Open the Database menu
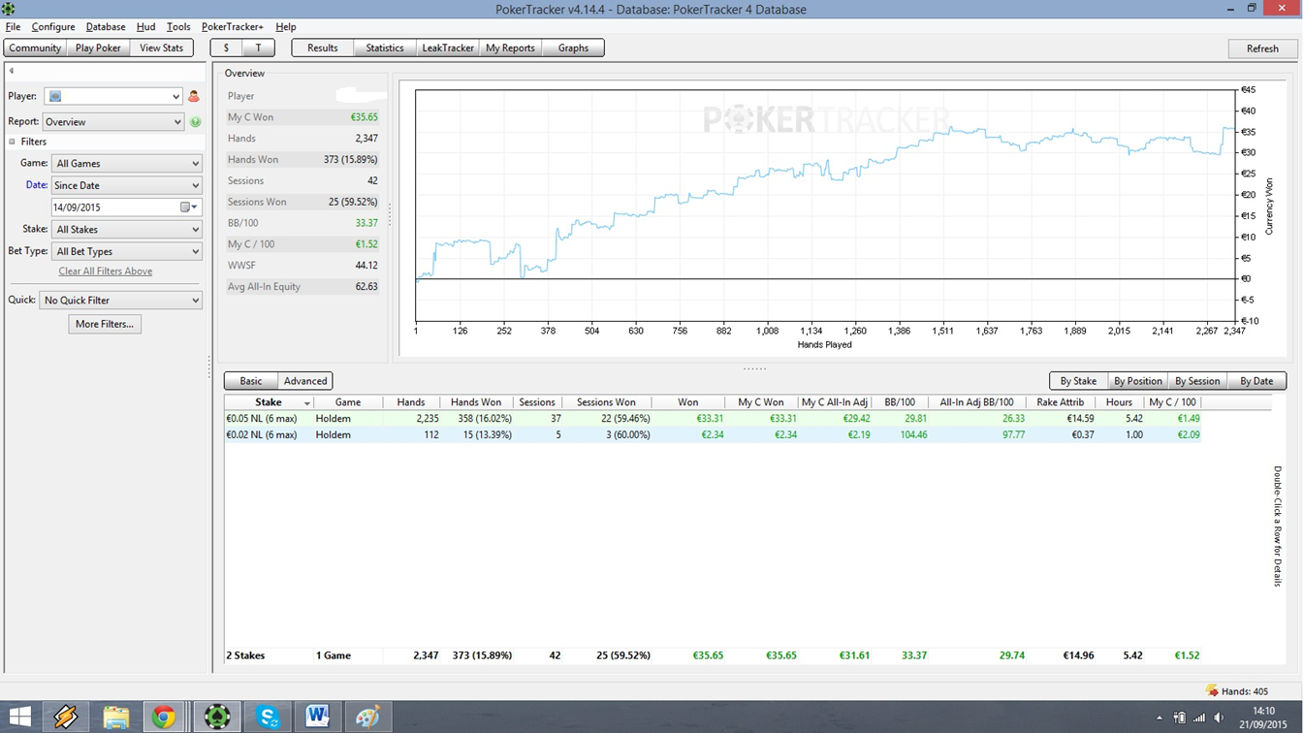 click(x=106, y=27)
